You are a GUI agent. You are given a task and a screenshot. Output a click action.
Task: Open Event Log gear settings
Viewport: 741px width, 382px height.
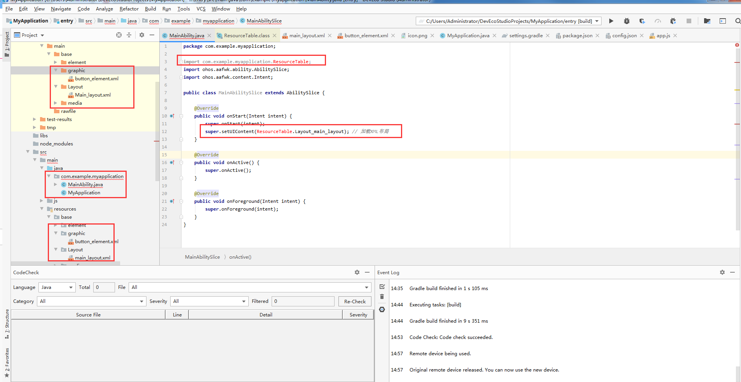click(722, 272)
